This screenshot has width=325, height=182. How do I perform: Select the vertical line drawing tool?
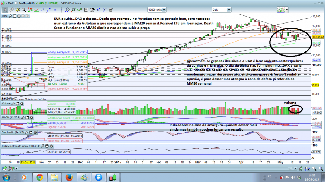[x=61, y=10]
